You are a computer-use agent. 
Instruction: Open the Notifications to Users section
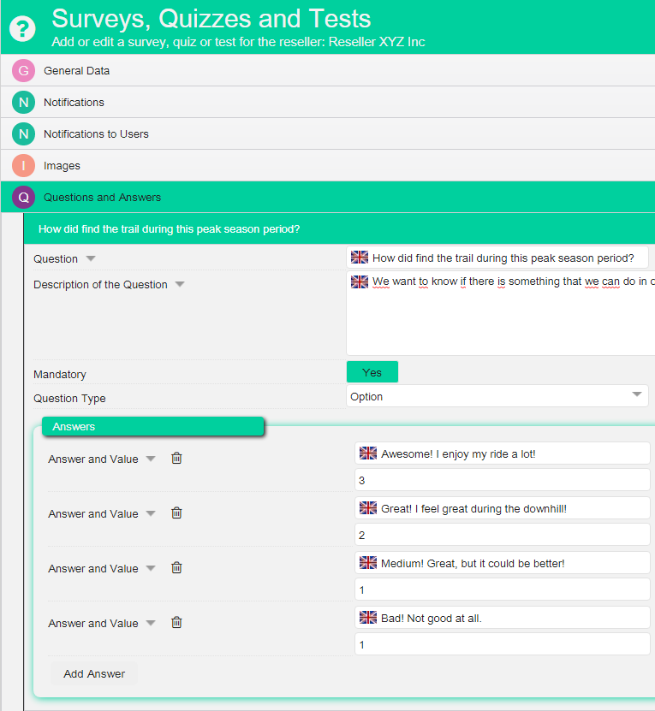click(x=96, y=133)
